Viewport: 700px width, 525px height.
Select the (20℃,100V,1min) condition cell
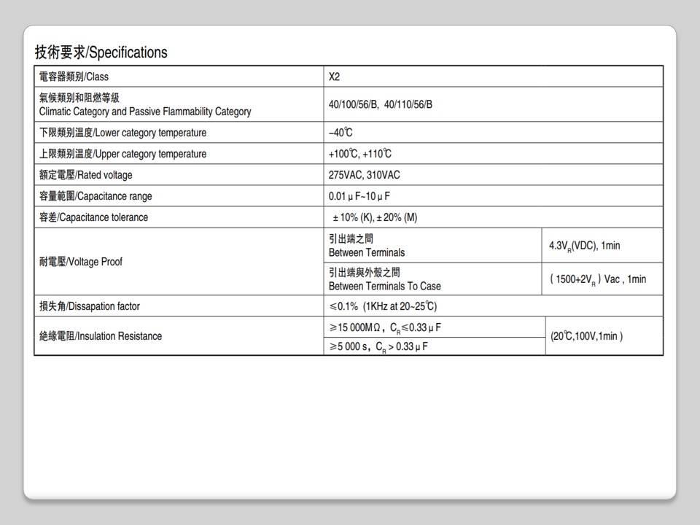586,336
